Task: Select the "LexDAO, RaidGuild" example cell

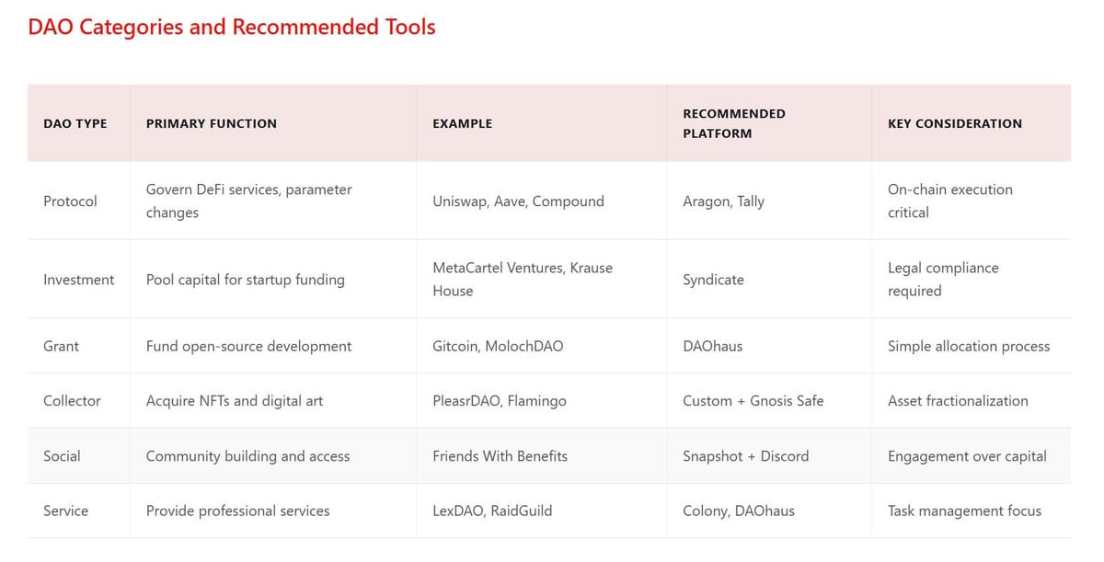Action: 492,510
